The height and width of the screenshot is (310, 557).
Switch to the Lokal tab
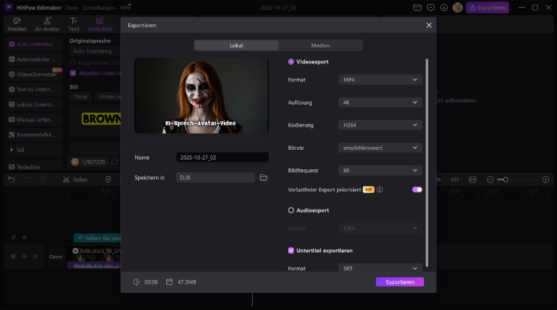point(236,45)
